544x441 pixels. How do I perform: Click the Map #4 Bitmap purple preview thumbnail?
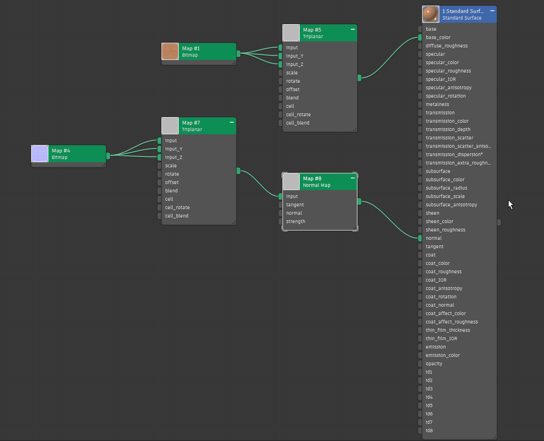coord(39,153)
